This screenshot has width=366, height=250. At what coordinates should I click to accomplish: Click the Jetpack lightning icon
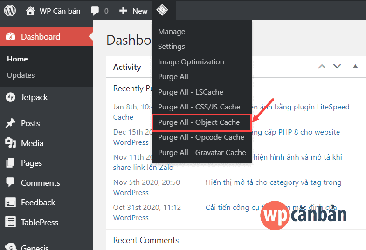pos(11,97)
